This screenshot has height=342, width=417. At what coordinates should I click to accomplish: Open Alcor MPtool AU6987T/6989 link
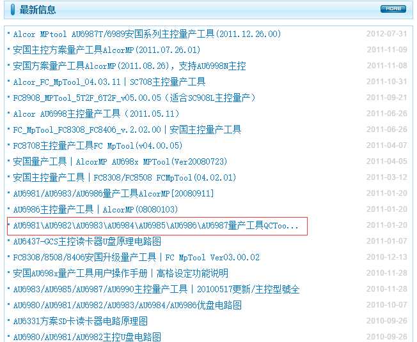tap(147, 34)
